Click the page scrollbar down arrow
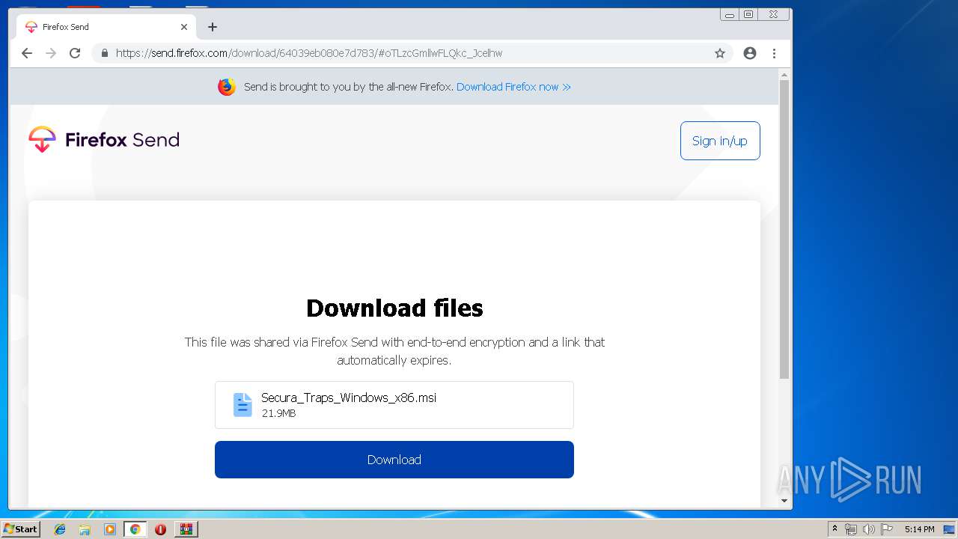958x539 pixels. [784, 501]
